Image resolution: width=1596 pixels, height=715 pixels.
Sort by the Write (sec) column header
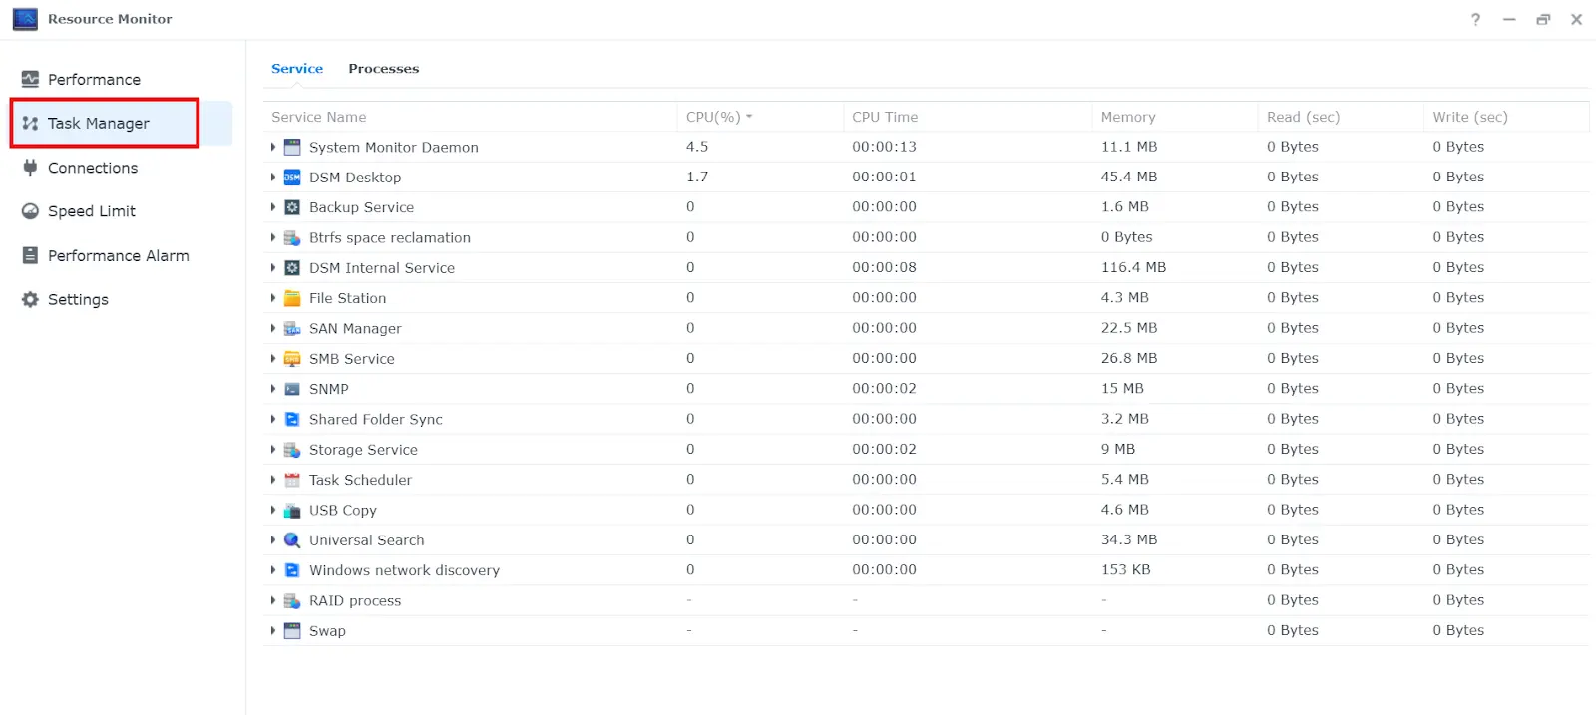pyautogui.click(x=1506, y=117)
